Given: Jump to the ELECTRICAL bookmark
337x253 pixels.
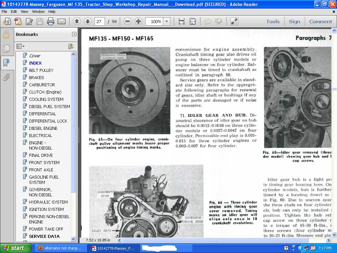Looking at the screenshot, I should point(40,135).
